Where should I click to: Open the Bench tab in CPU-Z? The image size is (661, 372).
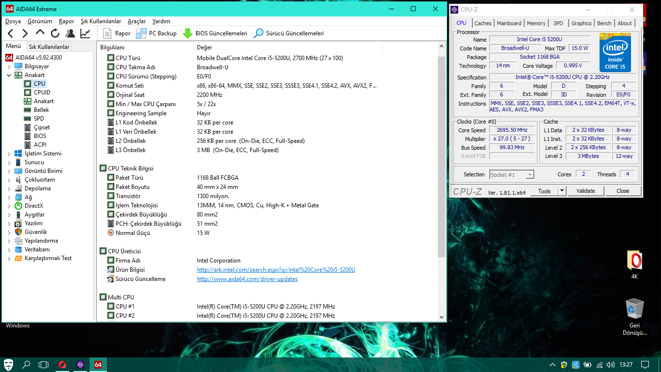tap(604, 23)
